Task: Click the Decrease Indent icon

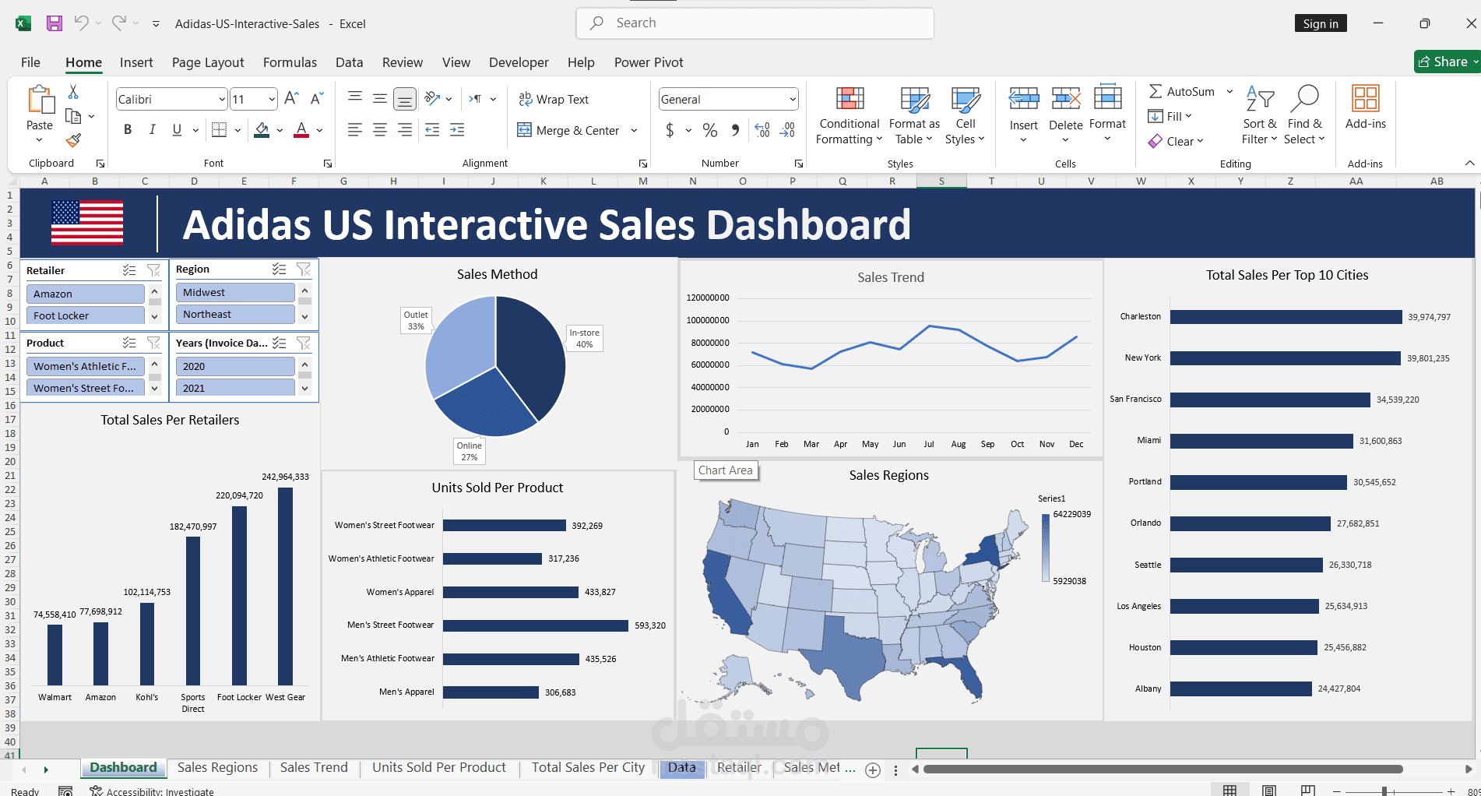Action: tap(432, 130)
